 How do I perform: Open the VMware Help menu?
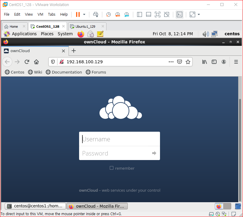point(64,14)
